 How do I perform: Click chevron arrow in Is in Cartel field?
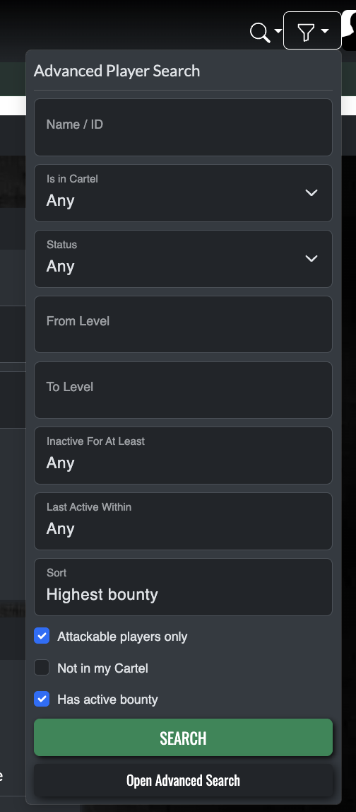tap(311, 192)
